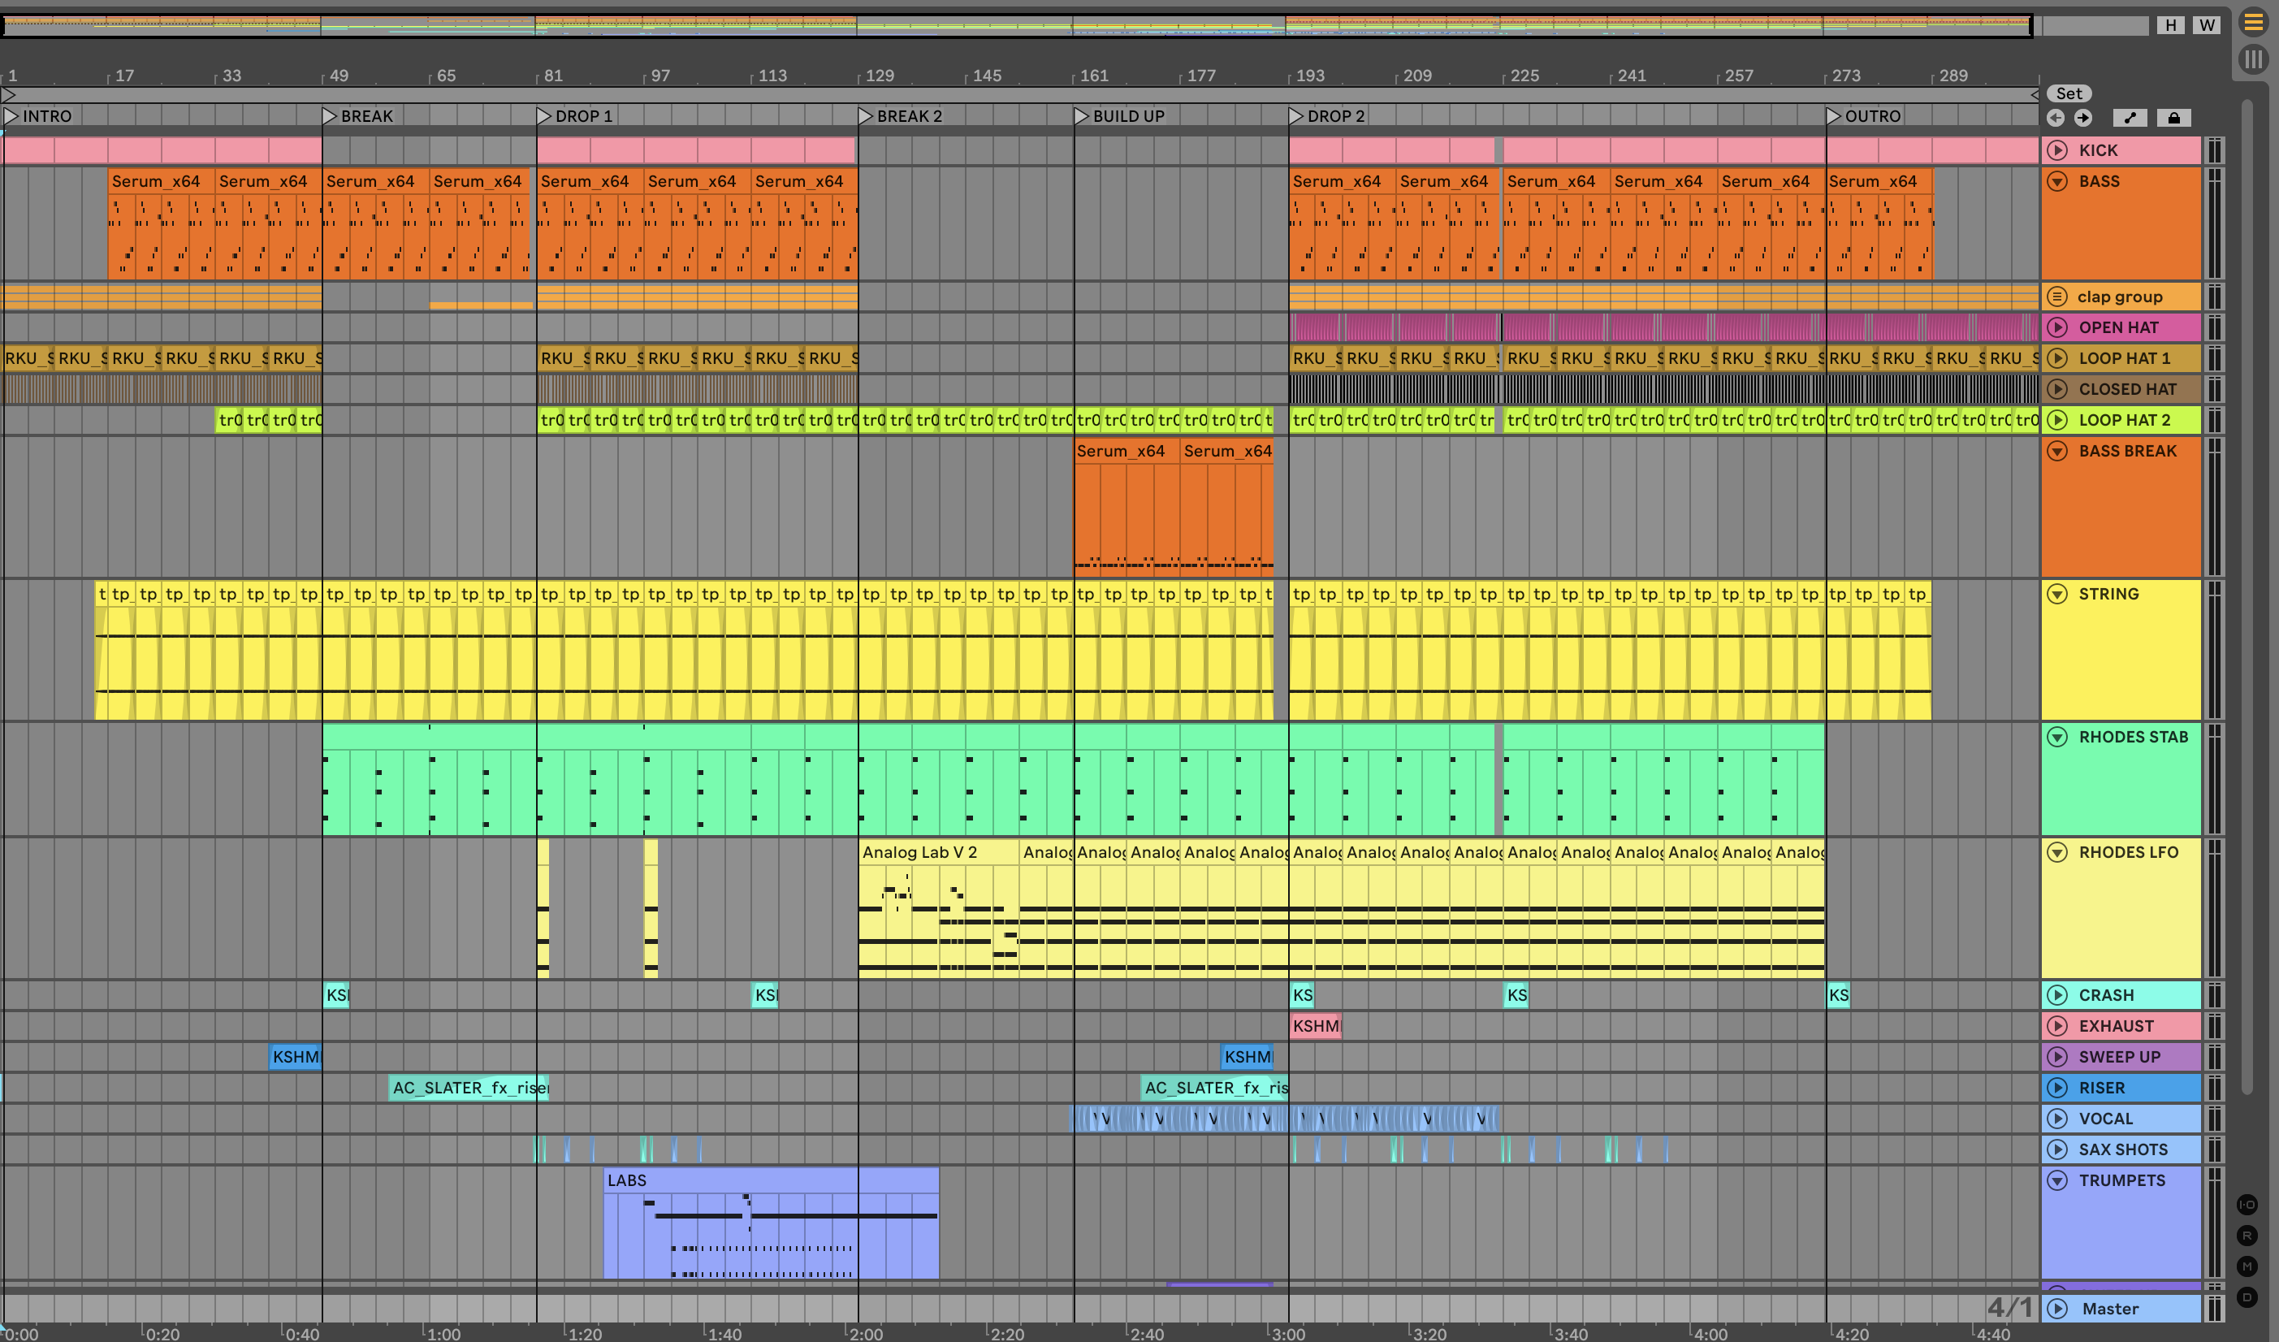This screenshot has width=2279, height=1342.
Task: Collapse the TRUMPETS track
Action: [x=2057, y=1180]
